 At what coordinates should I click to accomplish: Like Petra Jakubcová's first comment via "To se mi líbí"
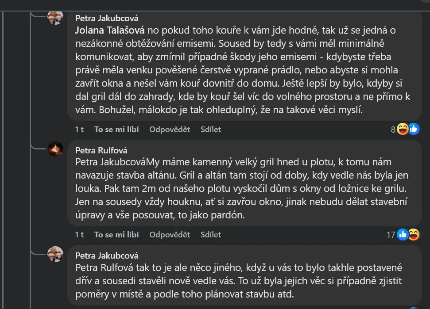tap(116, 130)
